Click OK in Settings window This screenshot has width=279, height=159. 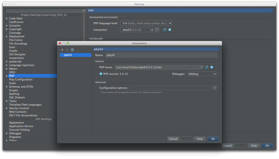(x=267, y=146)
